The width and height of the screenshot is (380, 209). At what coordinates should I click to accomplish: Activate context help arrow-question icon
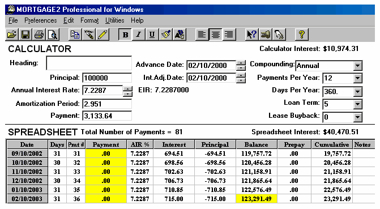pos(251,35)
